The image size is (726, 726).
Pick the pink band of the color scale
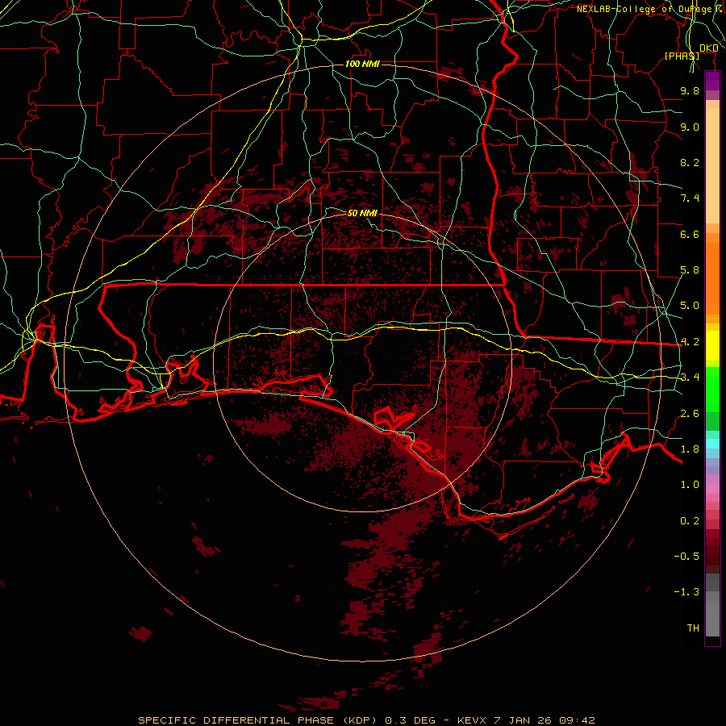click(x=712, y=489)
